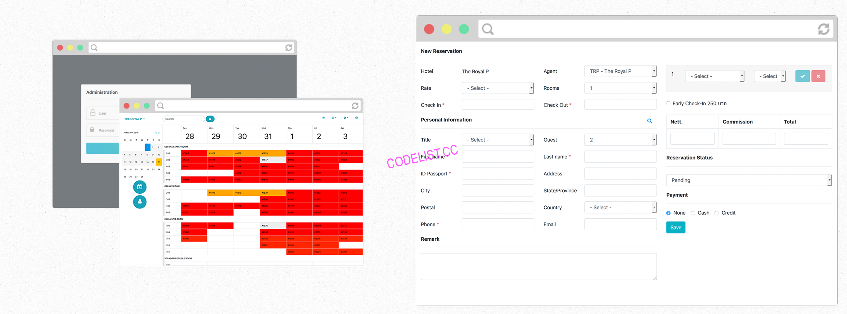Open the Reservation Status Pending dropdown
This screenshot has height=314, width=847.
[748, 180]
